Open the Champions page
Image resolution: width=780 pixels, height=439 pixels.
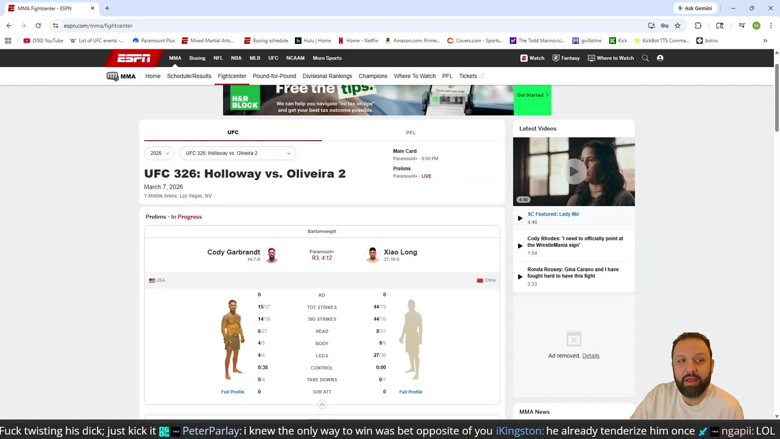coord(373,76)
